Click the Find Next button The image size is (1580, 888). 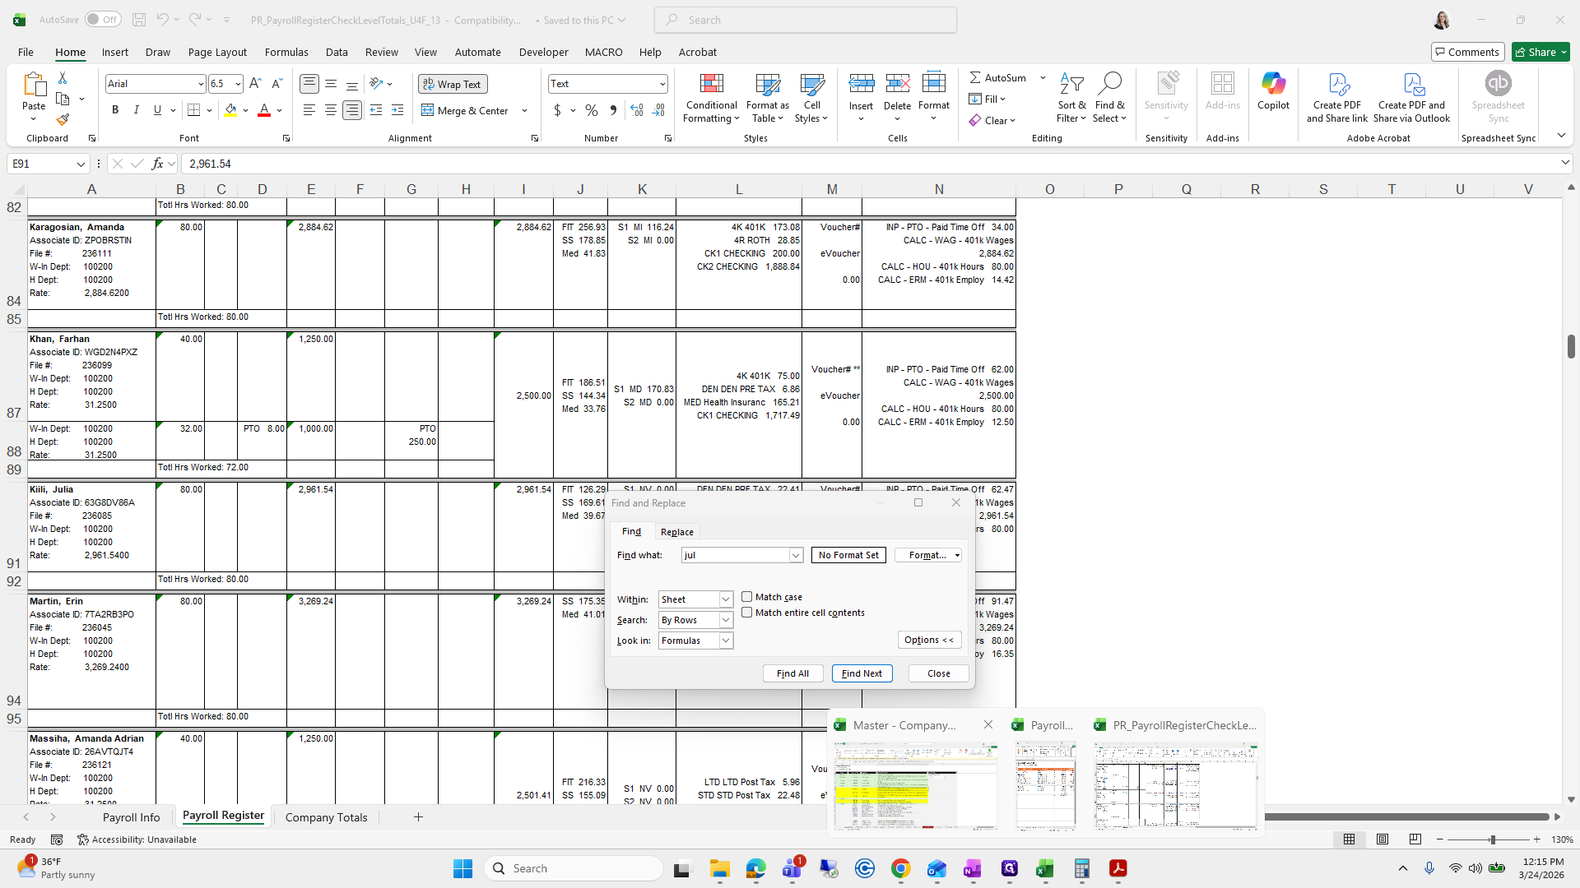point(862,673)
